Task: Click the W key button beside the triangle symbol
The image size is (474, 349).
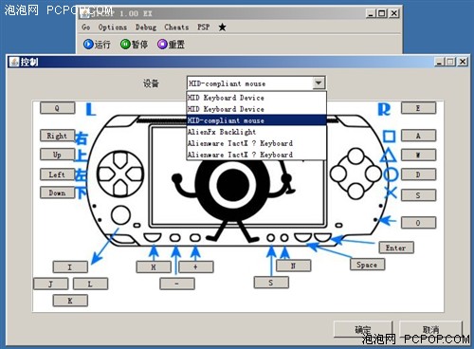Action: 418,155
